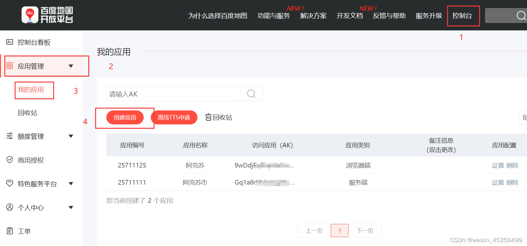
Task: Go to 控制台 in top navigation
Action: 462,16
